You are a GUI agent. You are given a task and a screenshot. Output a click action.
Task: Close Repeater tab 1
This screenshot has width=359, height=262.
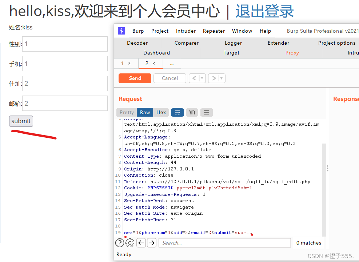pos(129,64)
